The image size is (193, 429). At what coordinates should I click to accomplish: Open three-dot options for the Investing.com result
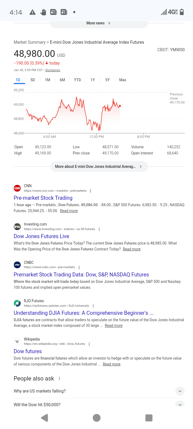(x=99, y=229)
